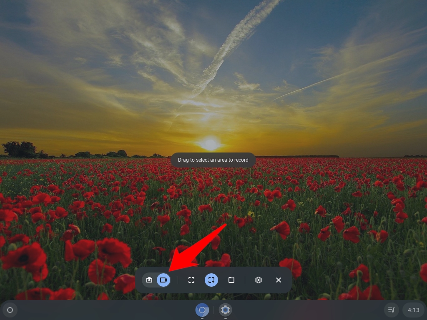
Task: Close the screen capture toolbar
Action: (278, 280)
